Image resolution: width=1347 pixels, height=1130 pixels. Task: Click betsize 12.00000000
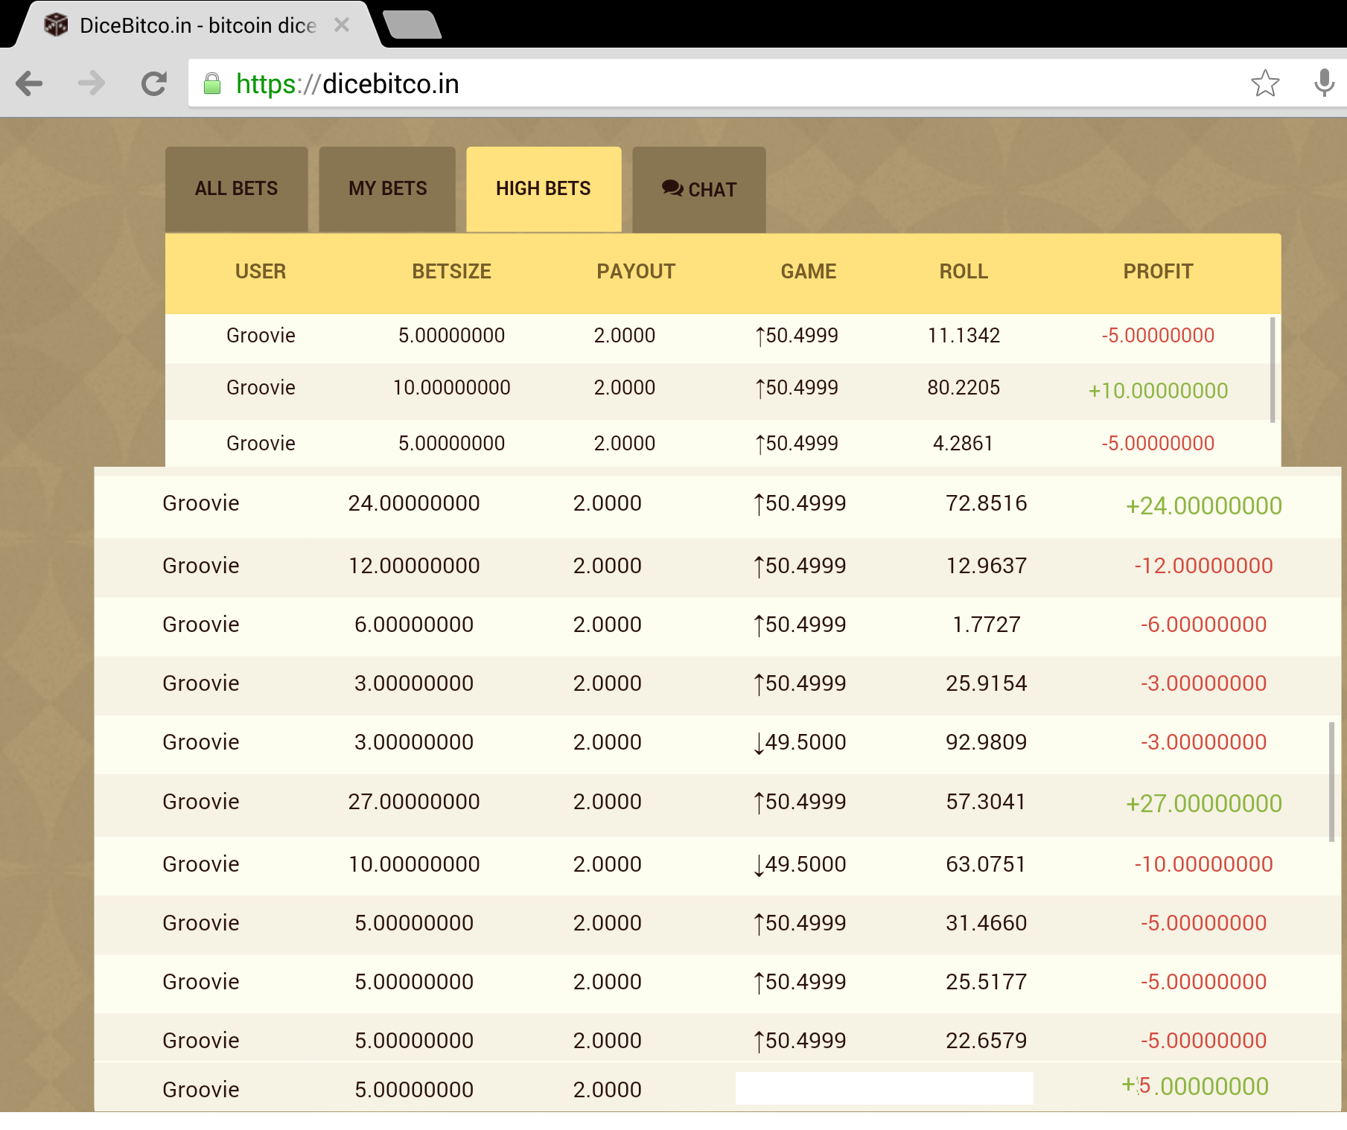pyautogui.click(x=414, y=566)
